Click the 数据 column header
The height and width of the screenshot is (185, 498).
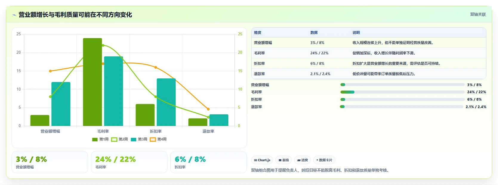coord(314,33)
